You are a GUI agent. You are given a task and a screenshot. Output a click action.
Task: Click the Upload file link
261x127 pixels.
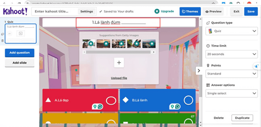(x=119, y=78)
